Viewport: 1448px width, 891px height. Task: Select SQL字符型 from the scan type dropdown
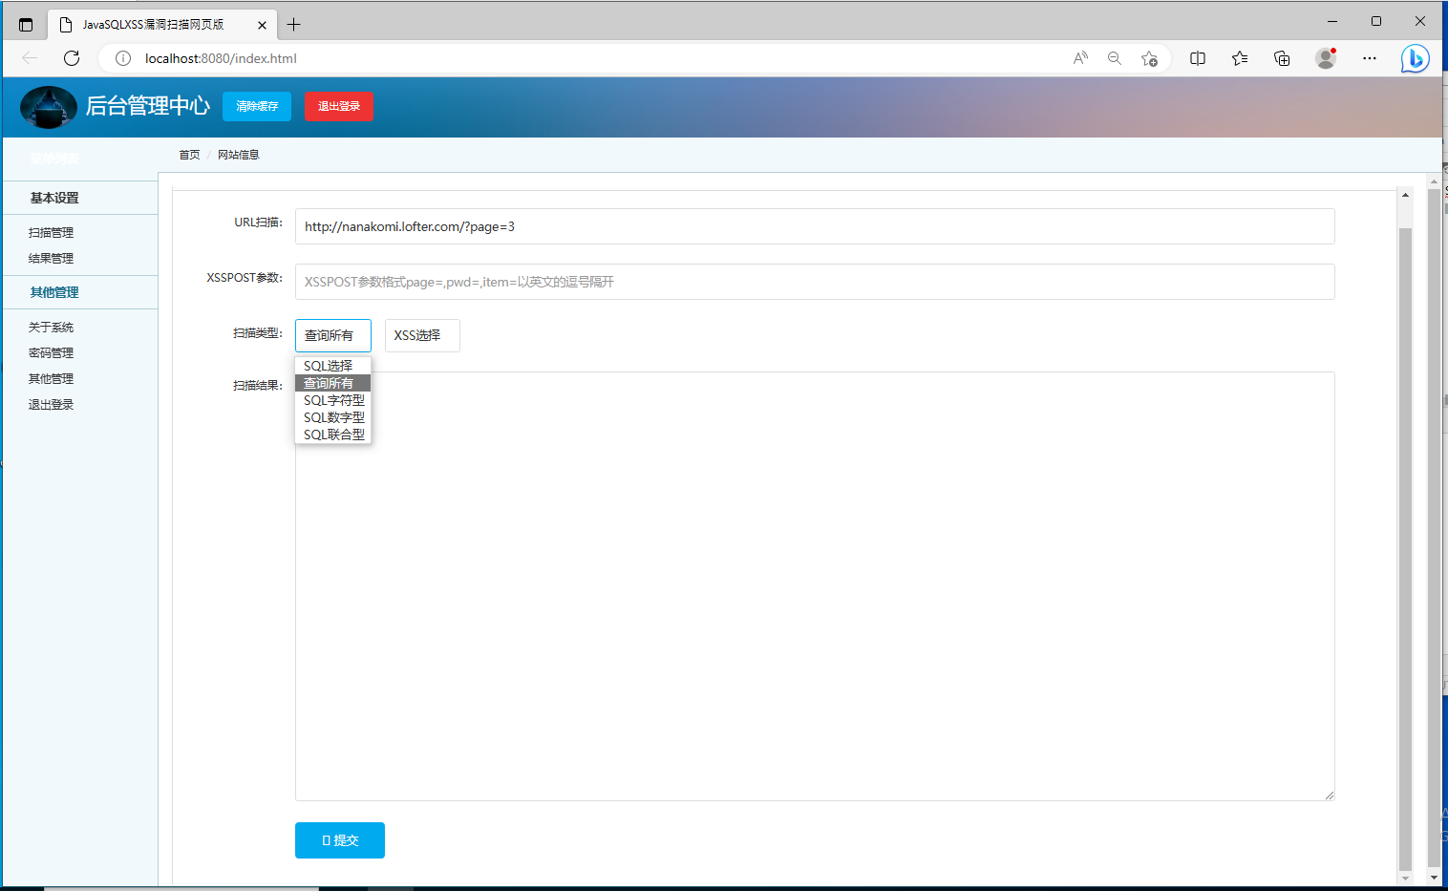click(332, 400)
